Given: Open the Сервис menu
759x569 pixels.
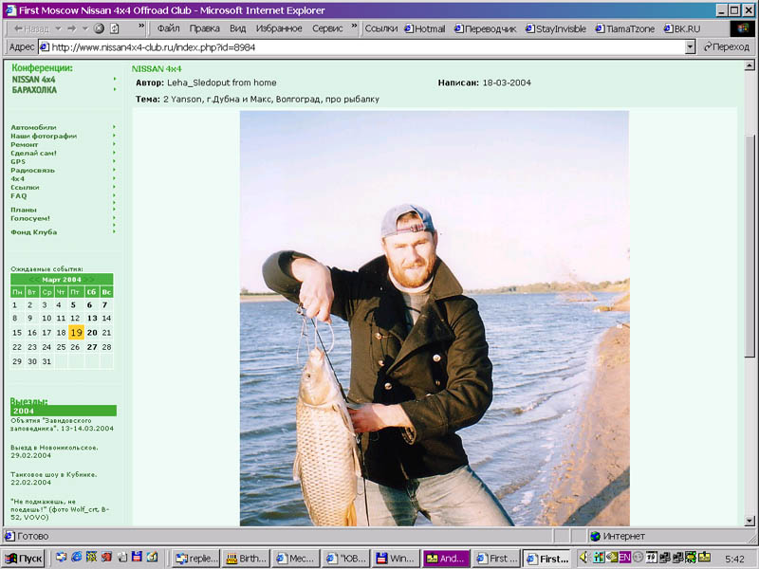Looking at the screenshot, I should click(327, 28).
